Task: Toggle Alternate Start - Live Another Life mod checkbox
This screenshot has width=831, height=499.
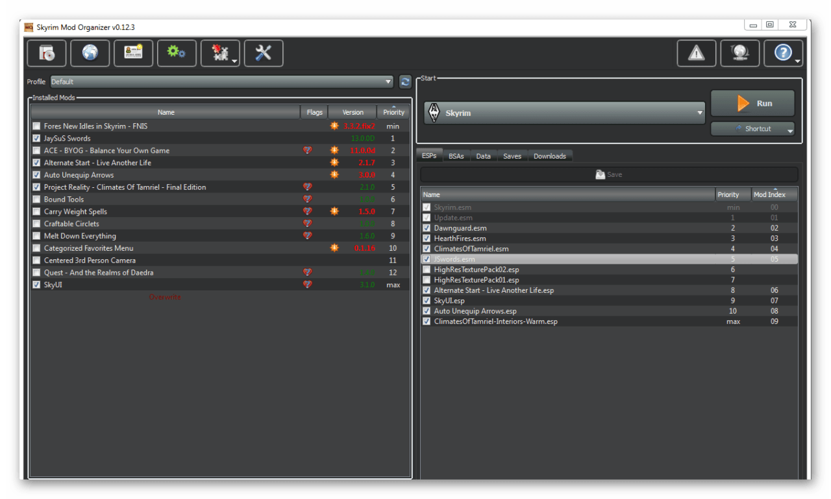Action: (x=36, y=163)
